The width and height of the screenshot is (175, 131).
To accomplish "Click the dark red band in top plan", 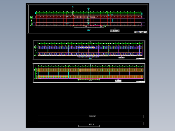I will click(89, 17).
